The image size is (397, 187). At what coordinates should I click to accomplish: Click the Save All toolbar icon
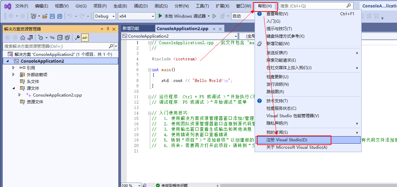(60, 16)
